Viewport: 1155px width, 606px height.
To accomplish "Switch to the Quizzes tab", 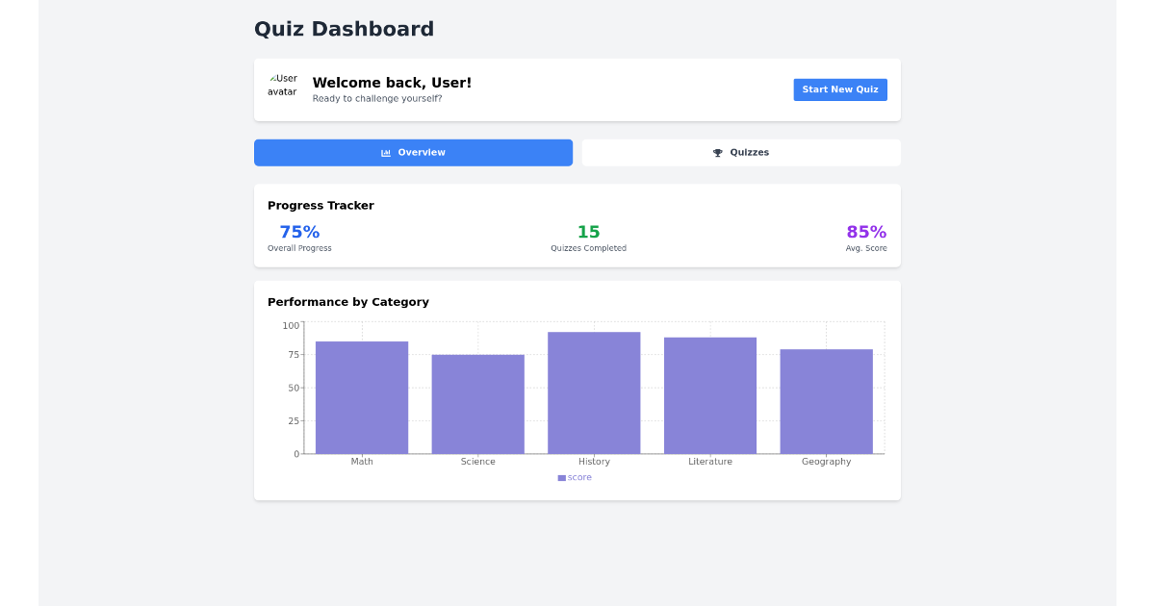I will tap(741, 152).
